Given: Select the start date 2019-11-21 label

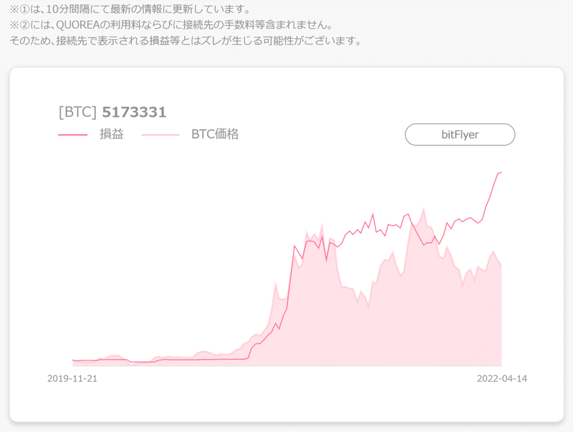Looking at the screenshot, I should 72,379.
